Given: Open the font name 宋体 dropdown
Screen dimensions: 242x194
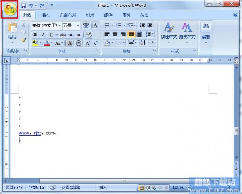Looking at the screenshot, I should [60, 26].
